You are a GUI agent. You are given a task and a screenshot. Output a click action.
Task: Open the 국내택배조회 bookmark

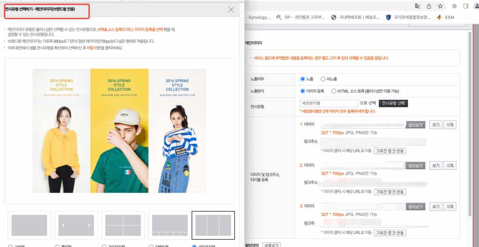click(x=356, y=17)
